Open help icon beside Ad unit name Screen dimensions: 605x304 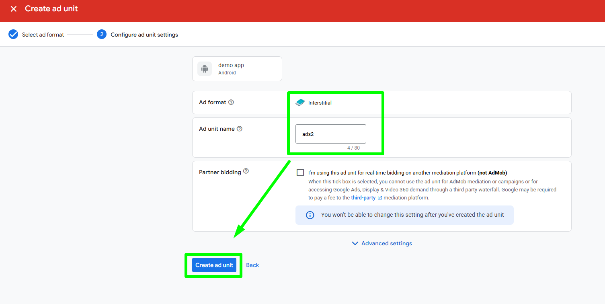point(240,129)
